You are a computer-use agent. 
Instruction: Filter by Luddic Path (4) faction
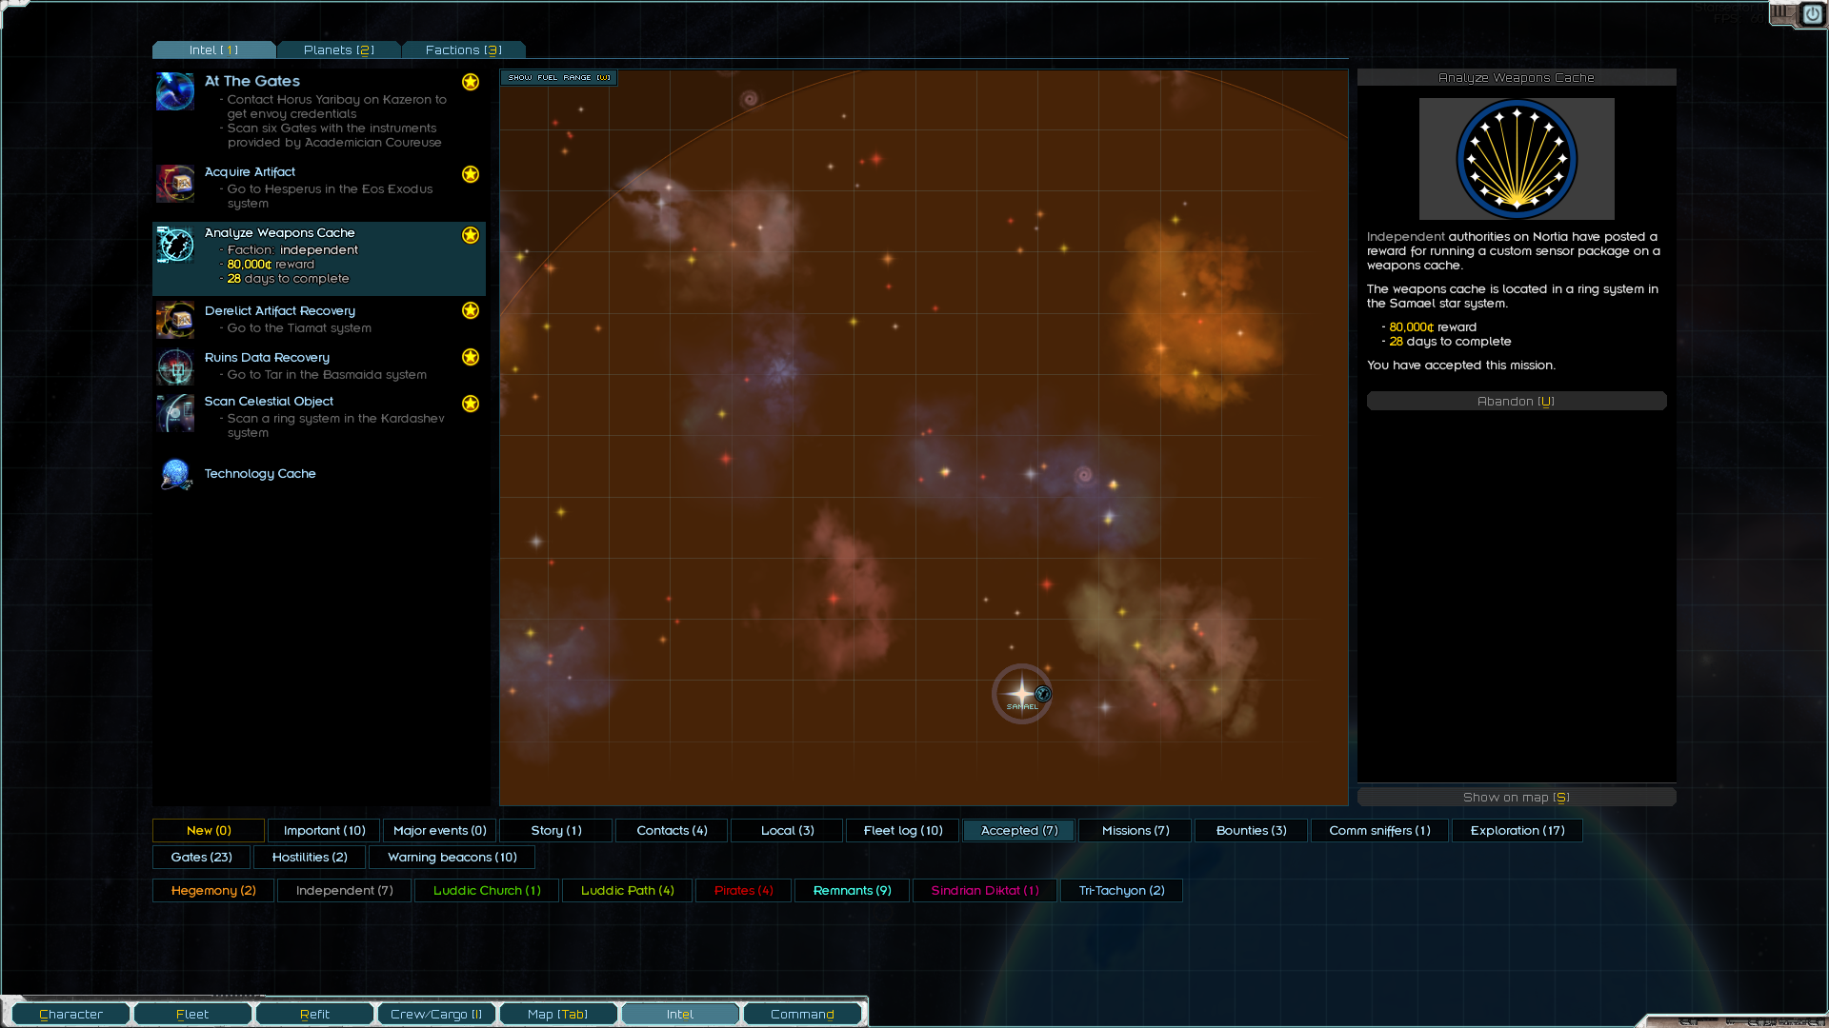point(627,890)
